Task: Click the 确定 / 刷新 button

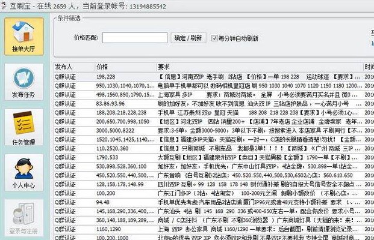Action: click(x=188, y=38)
